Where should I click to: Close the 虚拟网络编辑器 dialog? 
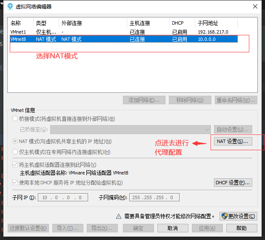(x=255, y=6)
